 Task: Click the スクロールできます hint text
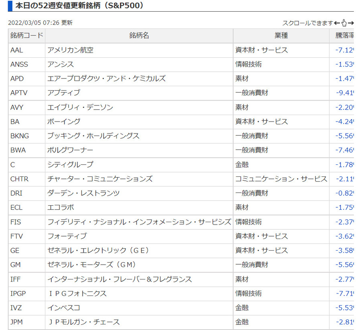tap(308, 23)
